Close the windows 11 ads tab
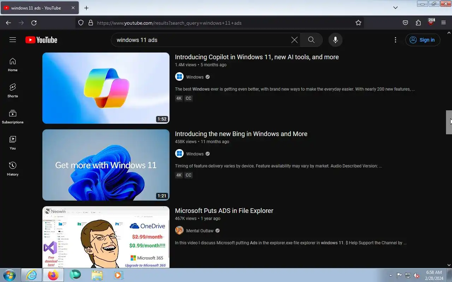Screen dimensions: 452x282 tap(73, 8)
